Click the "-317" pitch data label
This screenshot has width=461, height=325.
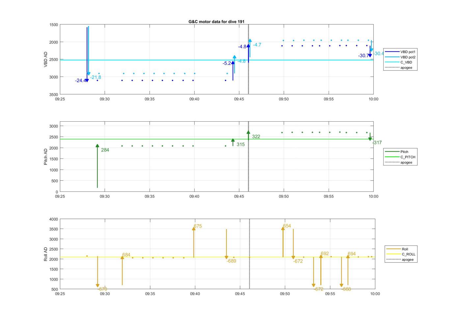(377, 143)
